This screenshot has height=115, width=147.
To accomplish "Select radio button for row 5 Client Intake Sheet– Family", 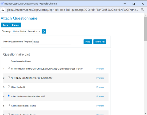I will pos(9,105).
